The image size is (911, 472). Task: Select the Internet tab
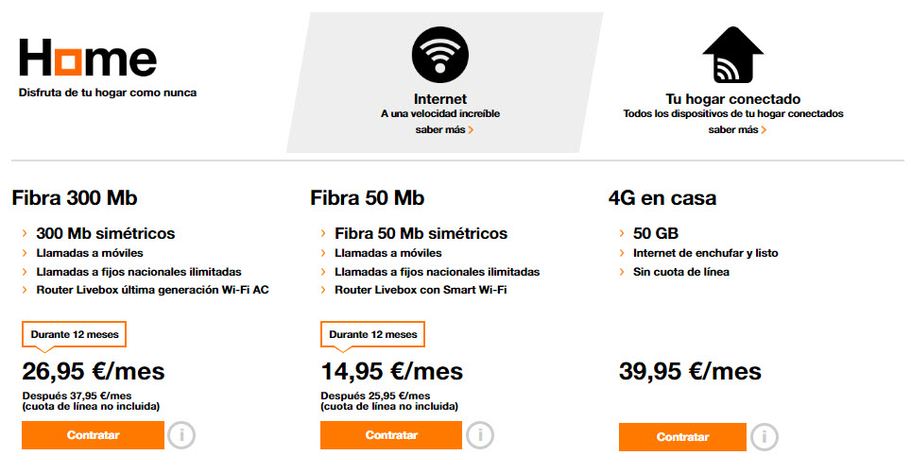point(440,98)
